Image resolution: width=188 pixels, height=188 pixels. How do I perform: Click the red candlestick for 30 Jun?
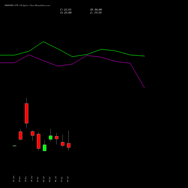[x=32, y=133]
